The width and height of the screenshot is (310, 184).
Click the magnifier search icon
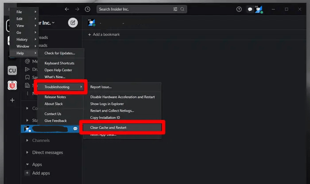point(182,9)
